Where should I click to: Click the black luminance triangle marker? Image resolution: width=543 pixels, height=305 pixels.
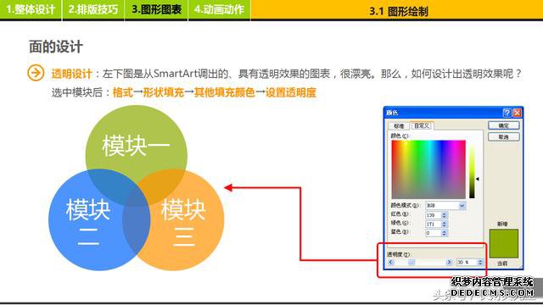pyautogui.click(x=477, y=179)
